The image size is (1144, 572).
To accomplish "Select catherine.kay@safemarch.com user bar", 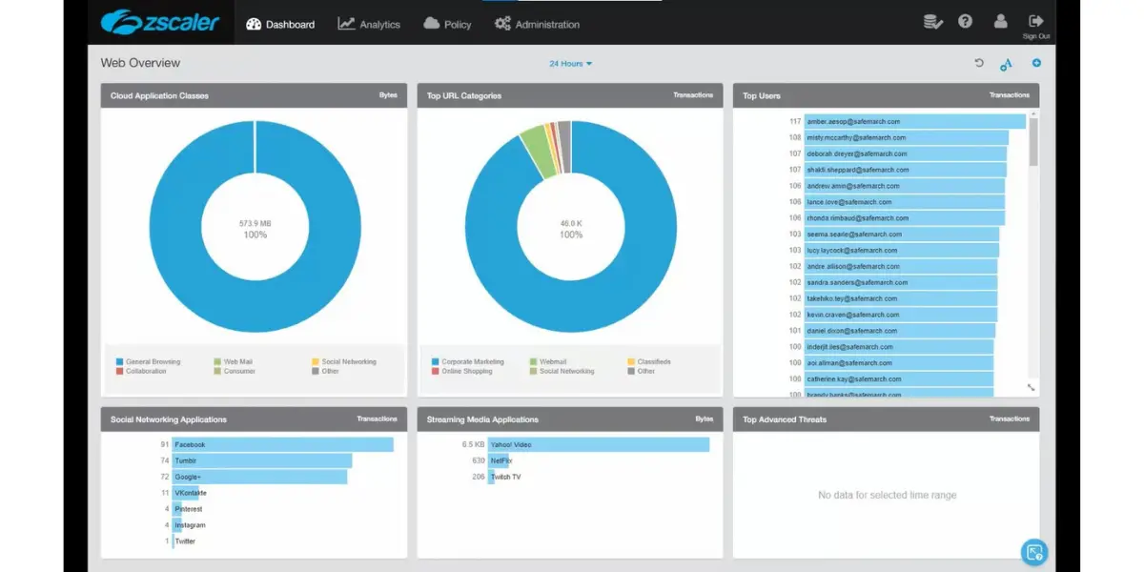I will point(899,379).
